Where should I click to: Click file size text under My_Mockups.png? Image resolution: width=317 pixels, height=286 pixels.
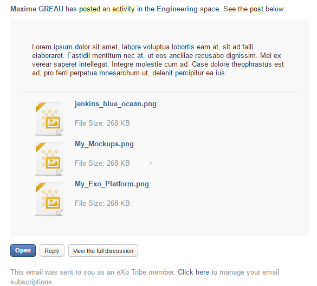(x=102, y=163)
